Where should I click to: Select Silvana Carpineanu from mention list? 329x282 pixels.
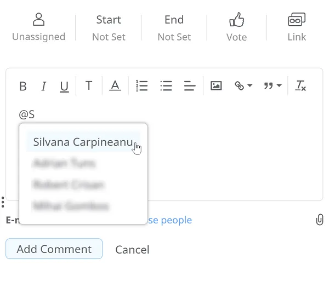click(82, 142)
